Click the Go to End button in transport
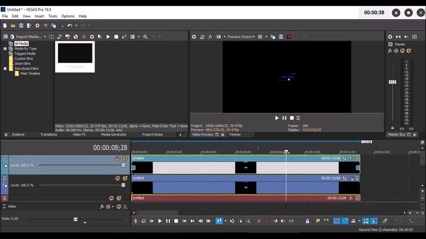The width and height of the screenshot is (426, 239). point(192,221)
